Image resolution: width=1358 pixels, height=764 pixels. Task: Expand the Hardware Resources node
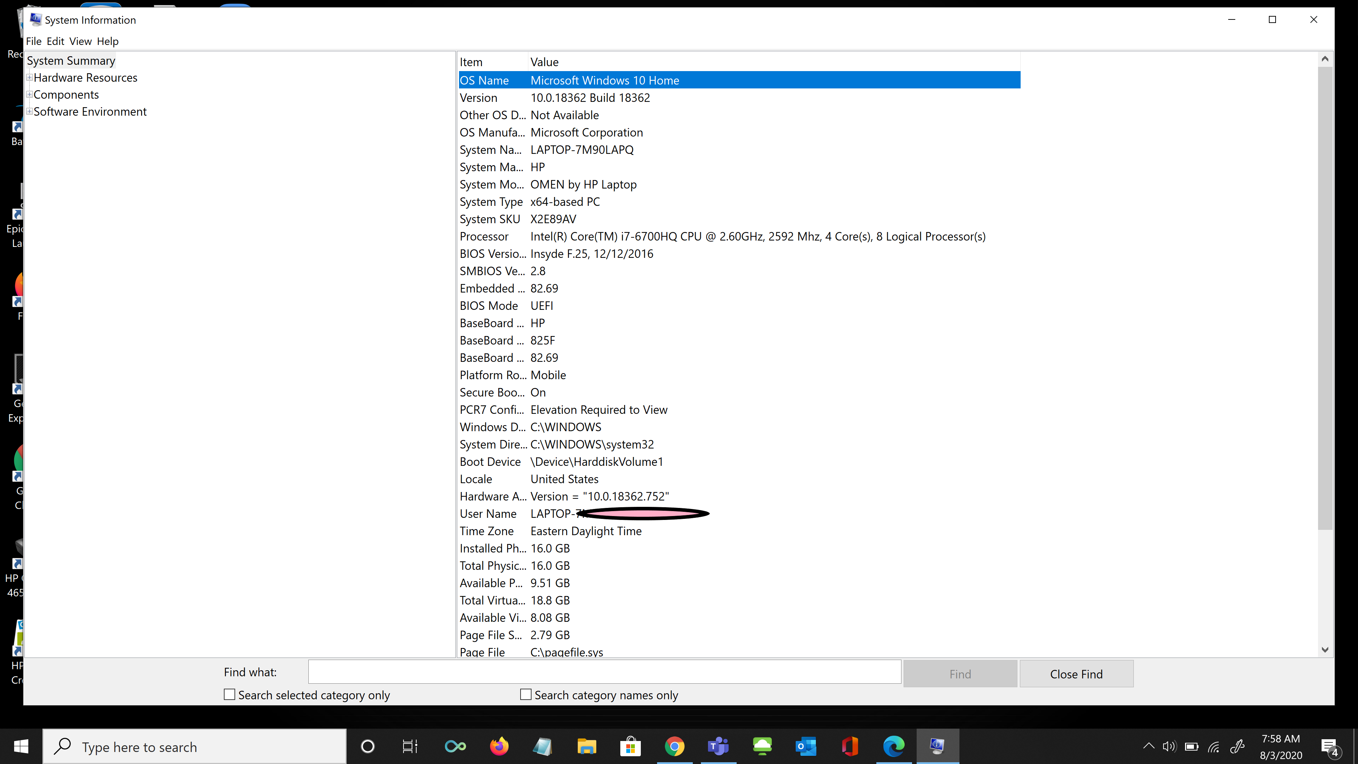(29, 77)
